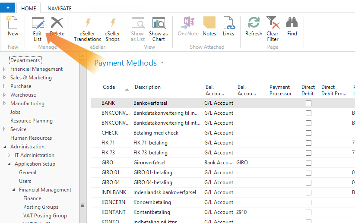This screenshot has width=355, height=223.
Task: Open Human Resources department
Action: [x=31, y=138]
